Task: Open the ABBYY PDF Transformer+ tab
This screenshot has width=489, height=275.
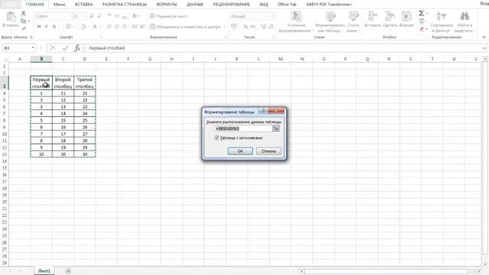Action: click(x=329, y=5)
